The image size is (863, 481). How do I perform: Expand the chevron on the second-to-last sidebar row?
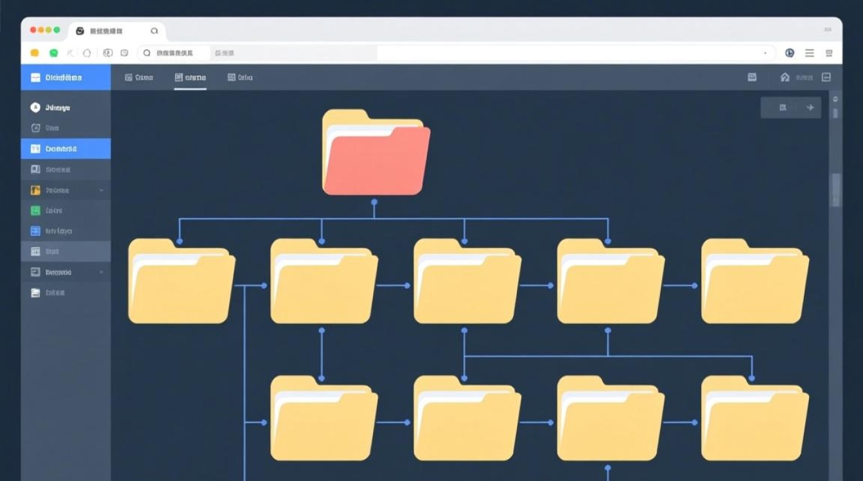click(101, 273)
